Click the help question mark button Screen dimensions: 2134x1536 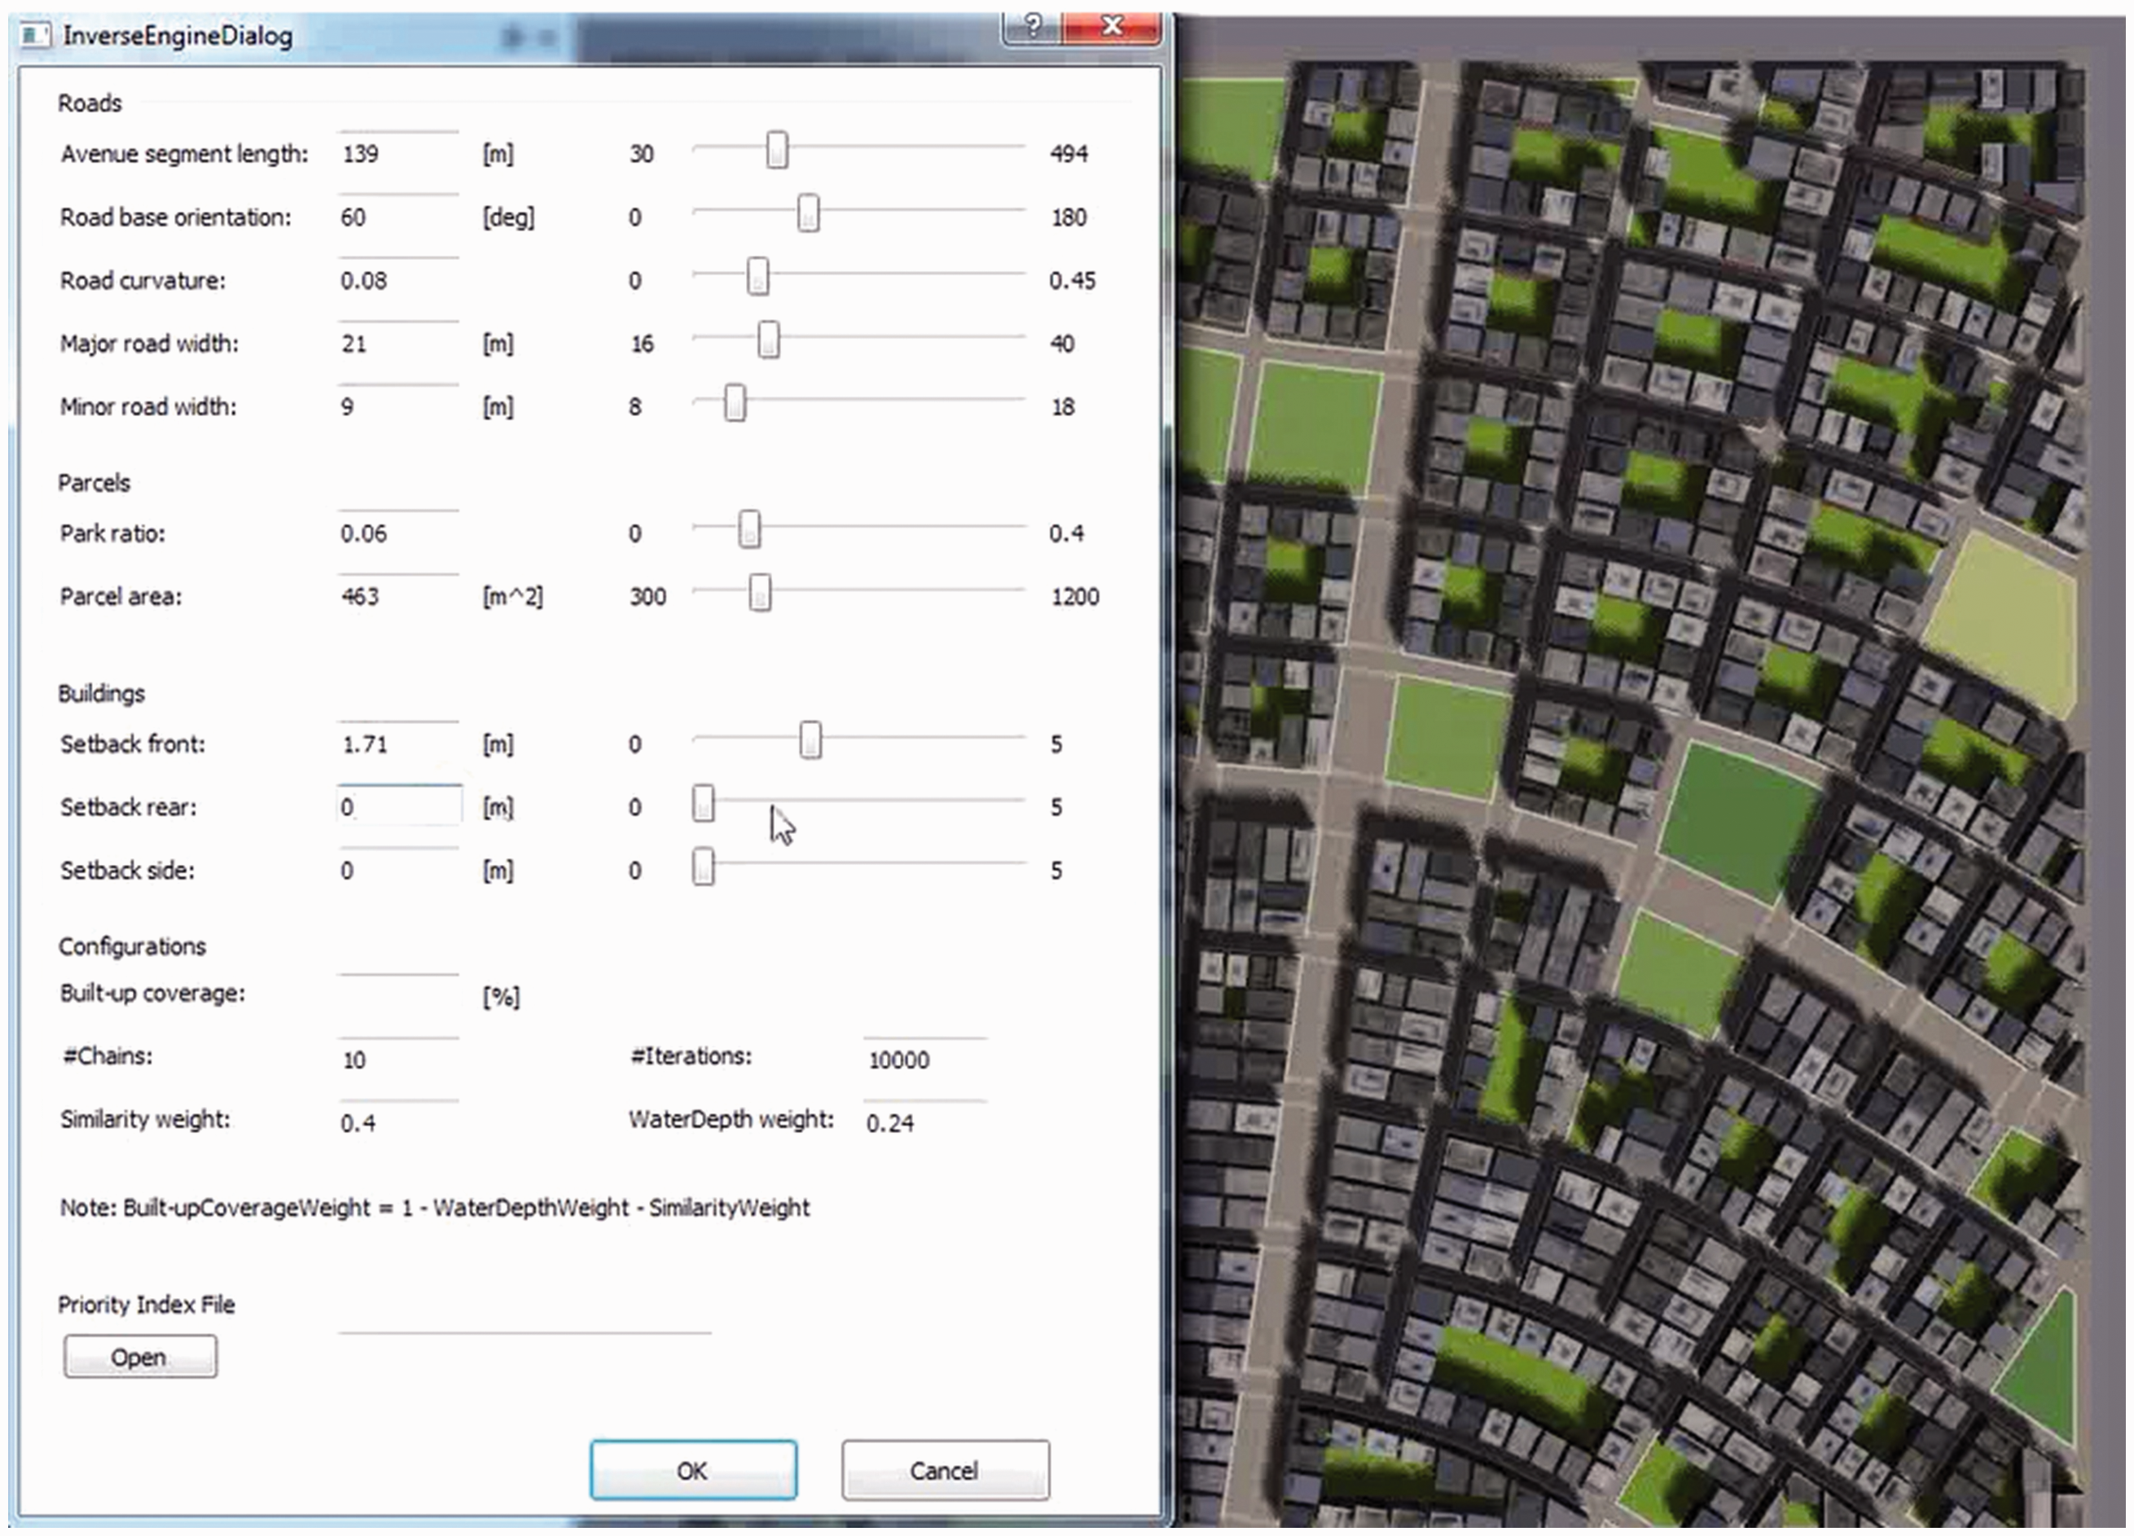1032,26
